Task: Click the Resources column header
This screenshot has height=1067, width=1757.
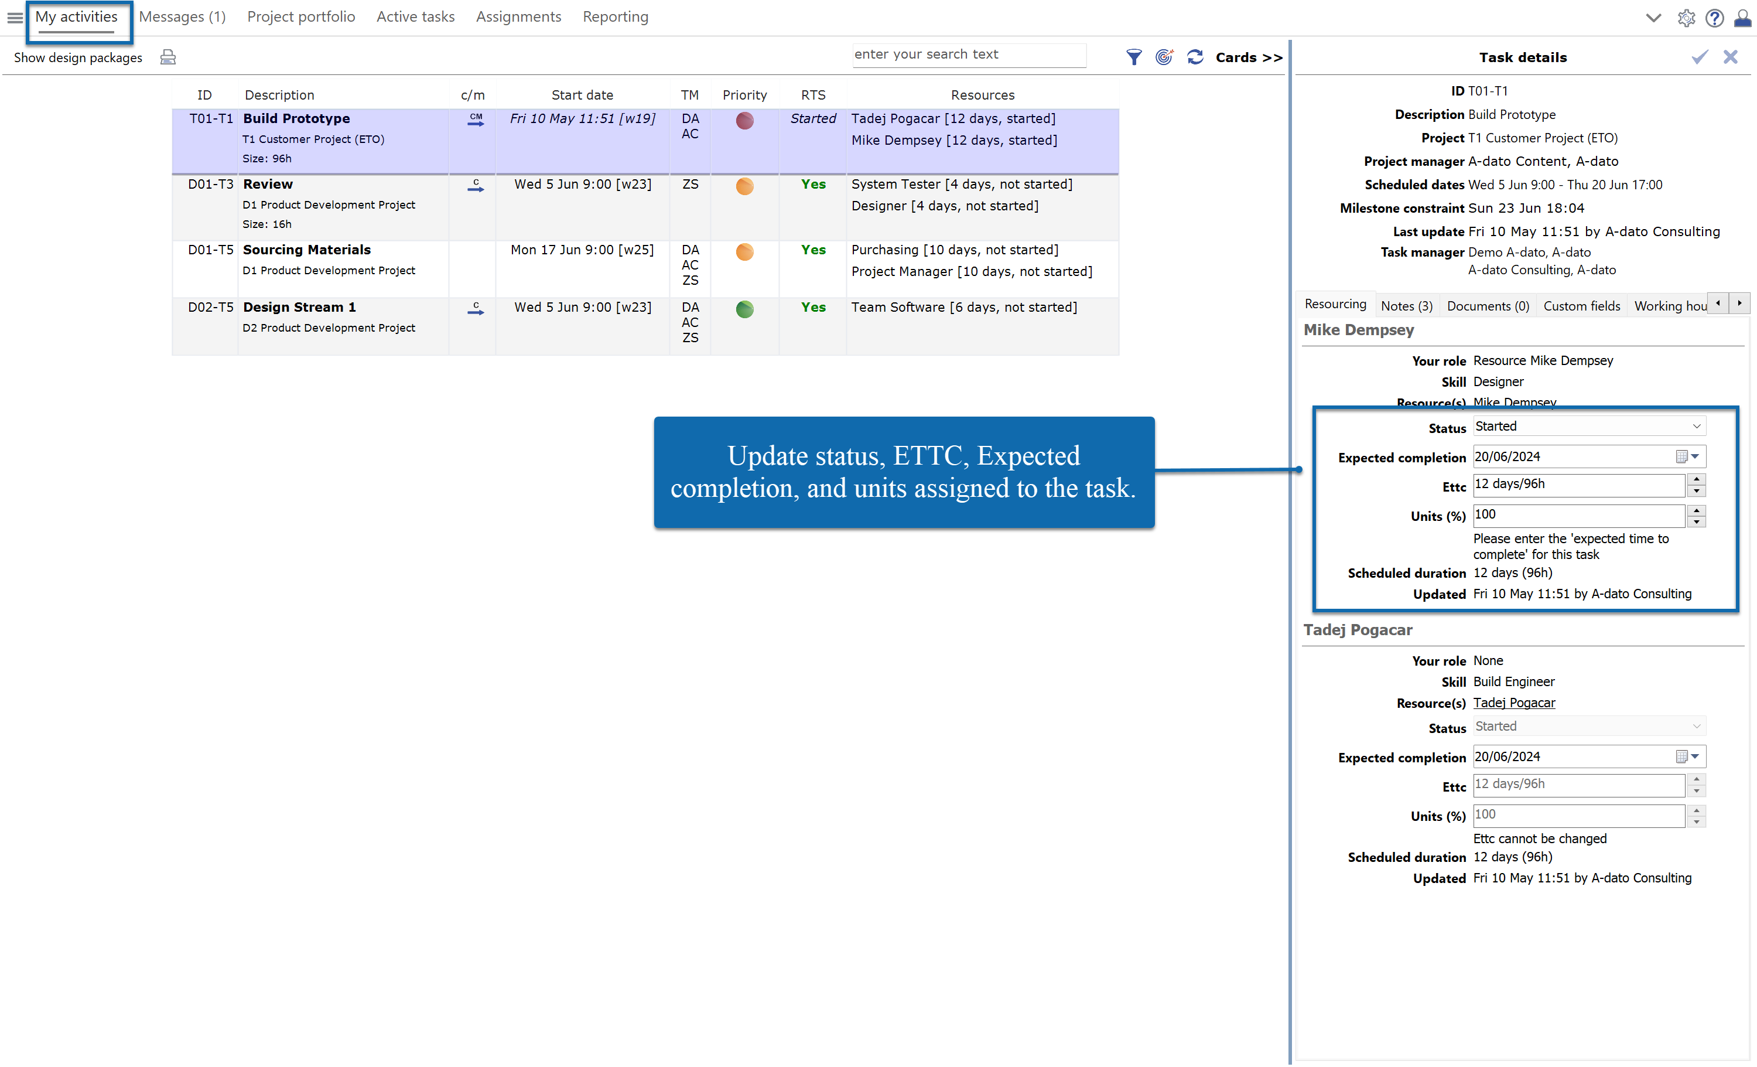Action: [x=982, y=95]
